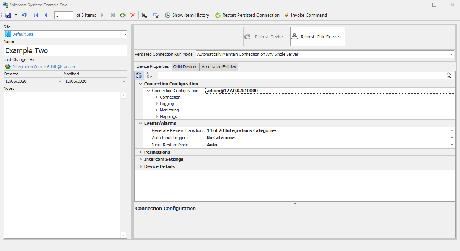Click the hierarchy tree icon in the toolbar
The height and width of the screenshot is (251, 460).
144,15
